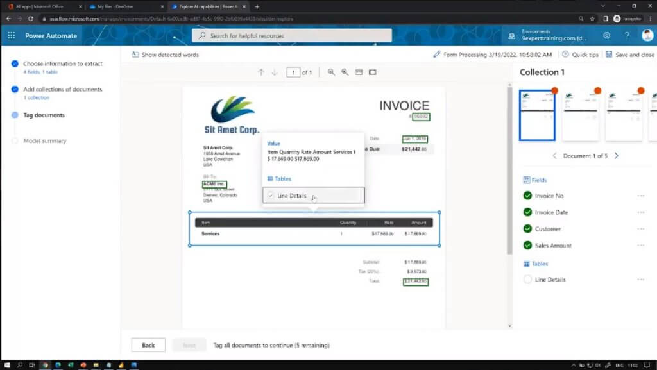Click the pencil icon to rename Form Processing
The image size is (657, 370).
click(x=436, y=55)
